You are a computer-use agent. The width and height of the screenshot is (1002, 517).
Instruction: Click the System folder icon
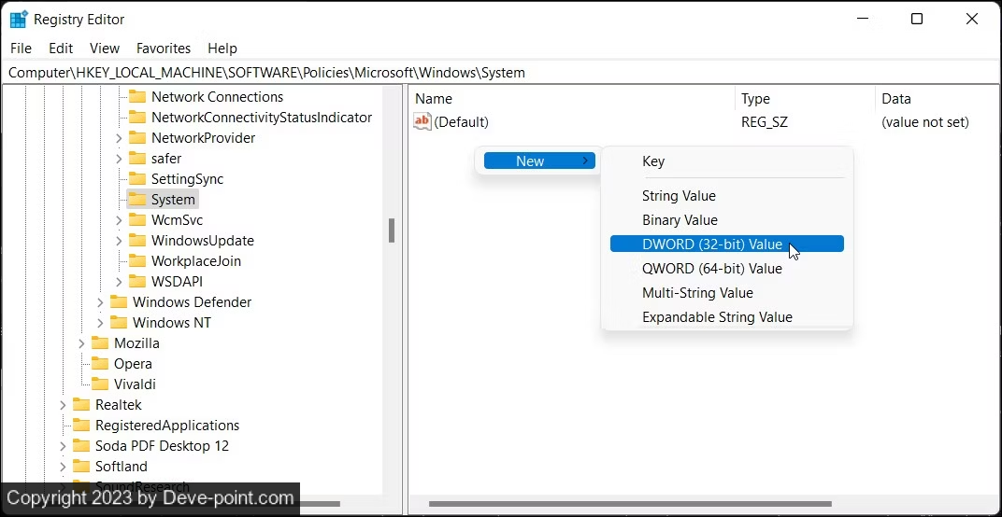coord(137,199)
